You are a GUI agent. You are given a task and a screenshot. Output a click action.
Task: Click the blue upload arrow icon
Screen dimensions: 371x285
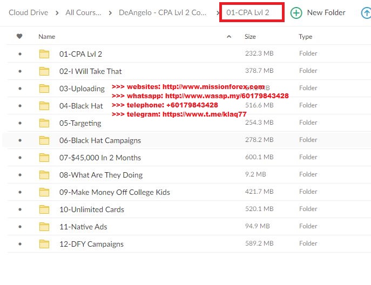click(366, 13)
